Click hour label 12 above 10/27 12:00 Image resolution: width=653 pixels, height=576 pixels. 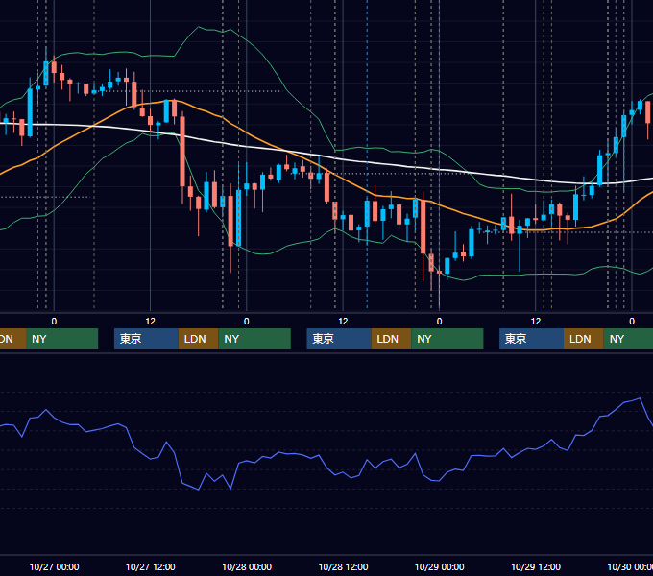click(151, 322)
